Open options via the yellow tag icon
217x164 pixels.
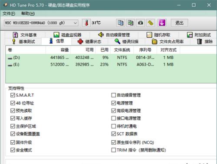click(151, 23)
